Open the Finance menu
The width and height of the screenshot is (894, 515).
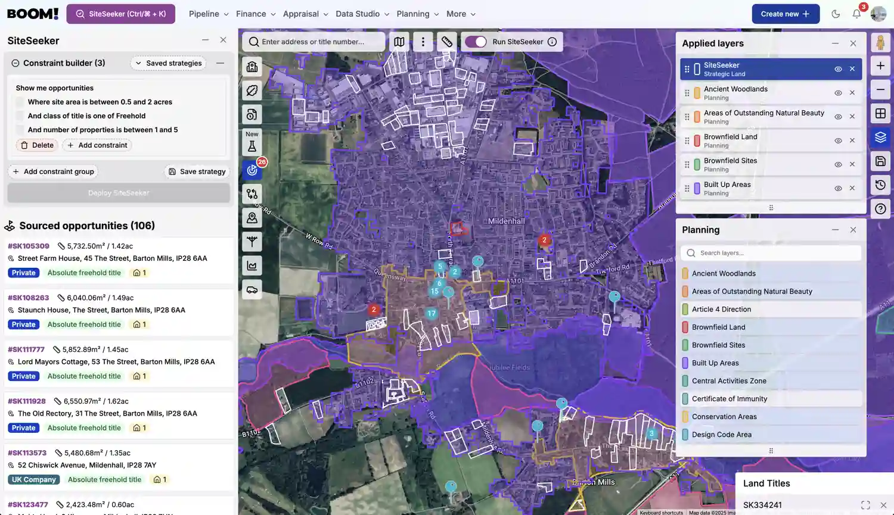[x=256, y=14]
